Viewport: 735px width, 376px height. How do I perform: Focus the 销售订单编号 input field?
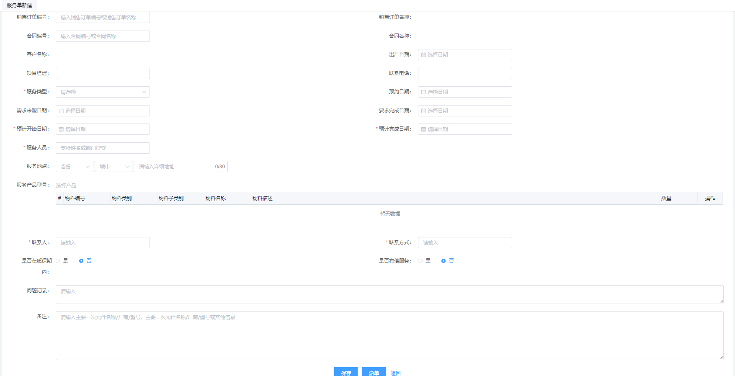pos(103,18)
